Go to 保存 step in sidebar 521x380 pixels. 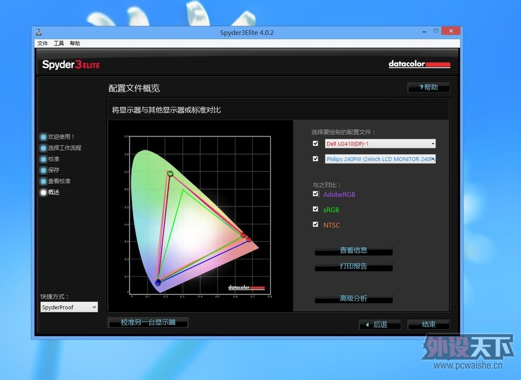click(53, 170)
